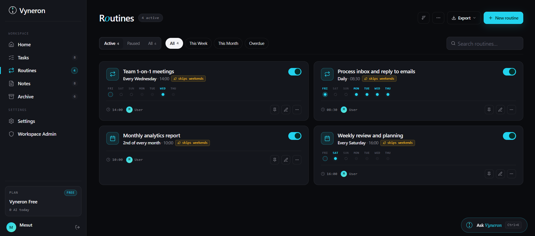
Task: Open more options for Team 1-on-1 meetings
Action: (297, 110)
